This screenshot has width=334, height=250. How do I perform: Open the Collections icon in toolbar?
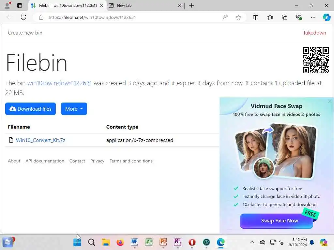(284, 17)
